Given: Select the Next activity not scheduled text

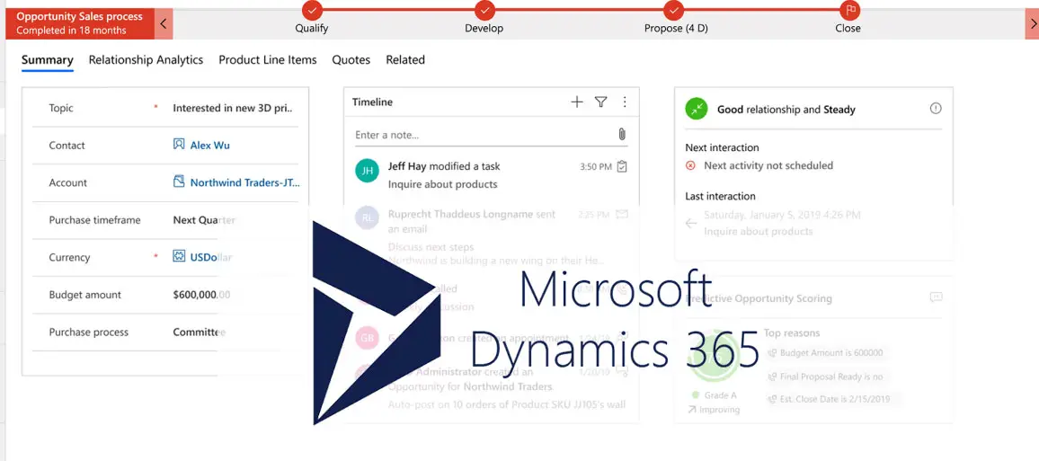Looking at the screenshot, I should pyautogui.click(x=768, y=165).
